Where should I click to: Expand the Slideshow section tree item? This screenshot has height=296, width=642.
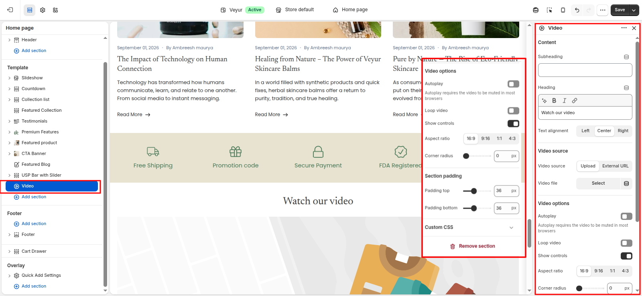[10, 78]
